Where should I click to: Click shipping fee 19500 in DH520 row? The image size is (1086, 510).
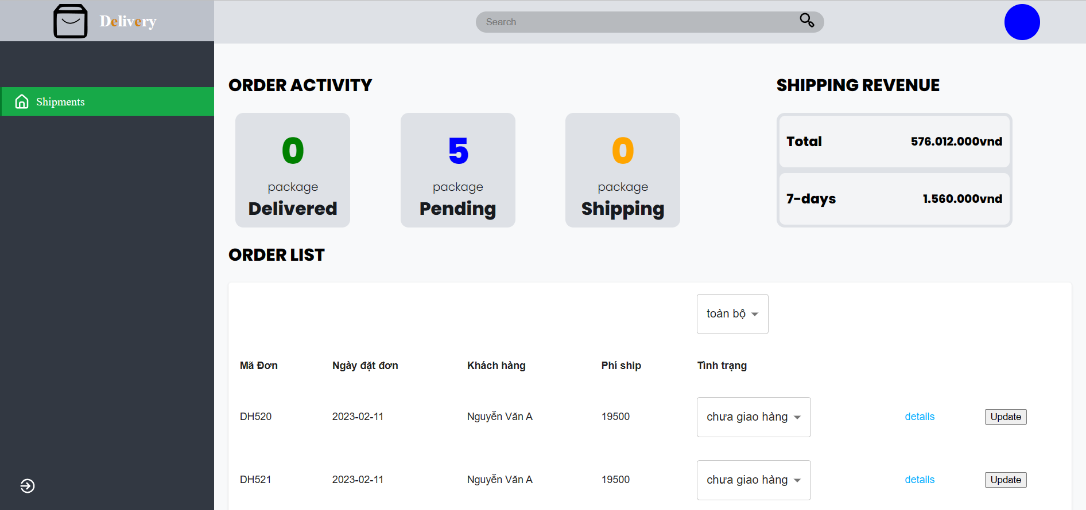(x=615, y=417)
